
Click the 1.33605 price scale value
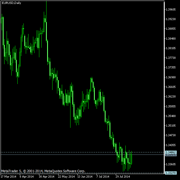tap(171, 164)
